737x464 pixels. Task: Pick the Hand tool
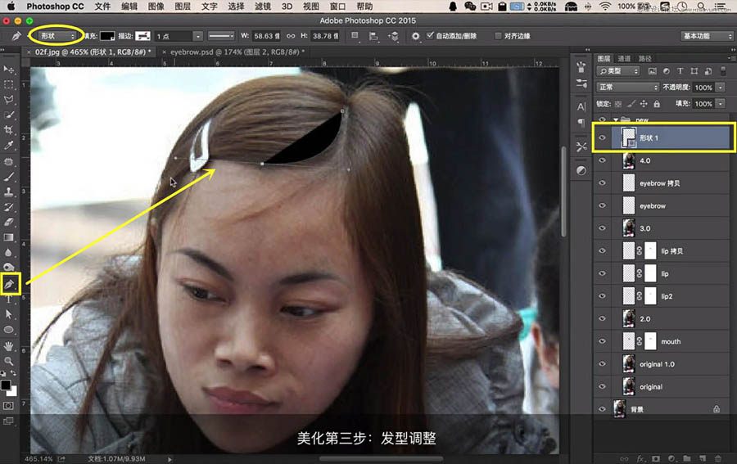point(8,346)
